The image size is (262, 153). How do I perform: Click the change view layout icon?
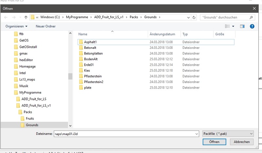(x=228, y=26)
